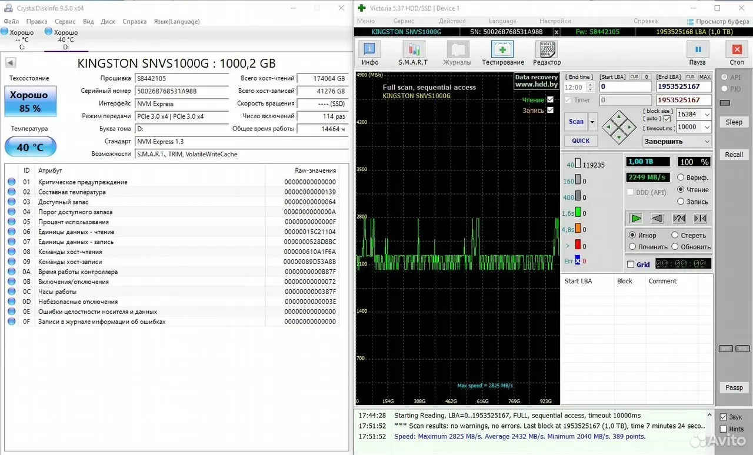The height and width of the screenshot is (455, 753).
Task: Toggle the Чтение checkbox on the graph
Action: (x=550, y=100)
